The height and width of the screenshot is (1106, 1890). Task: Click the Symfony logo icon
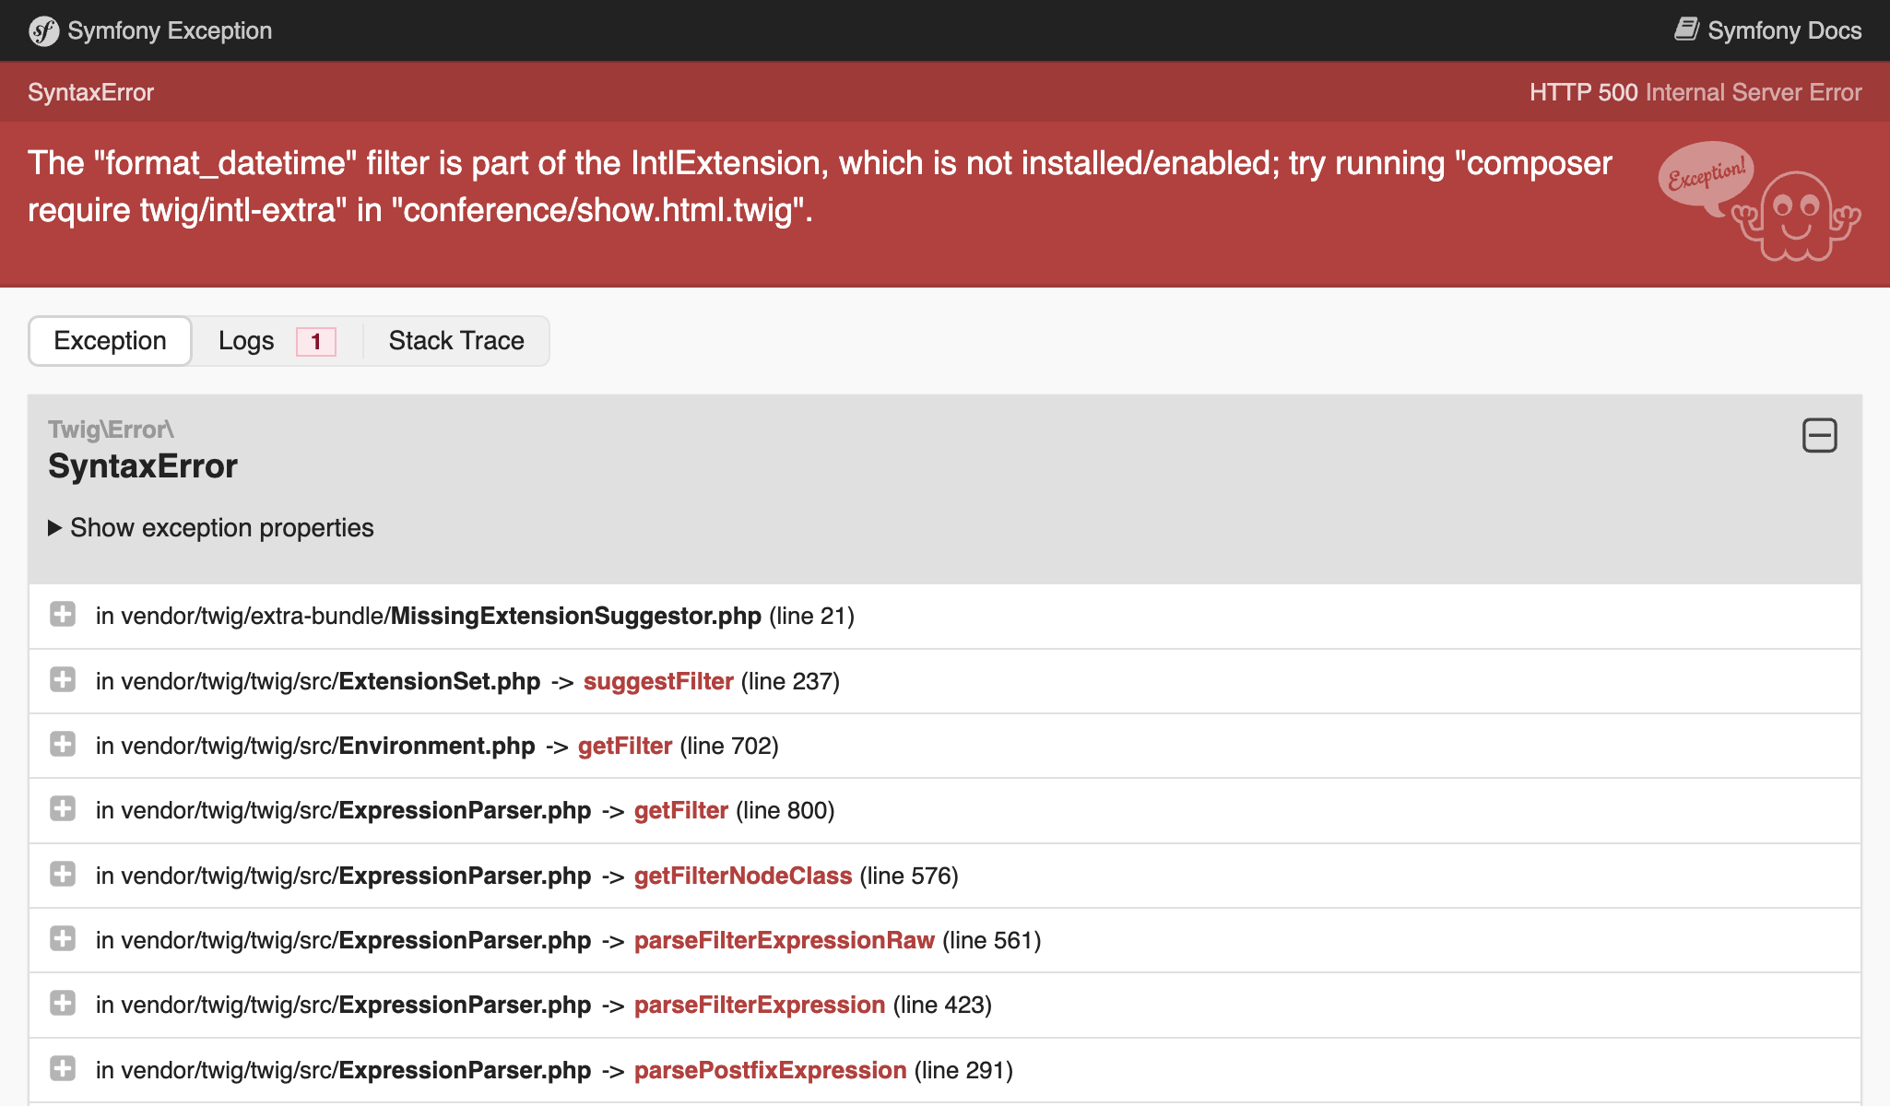click(43, 30)
